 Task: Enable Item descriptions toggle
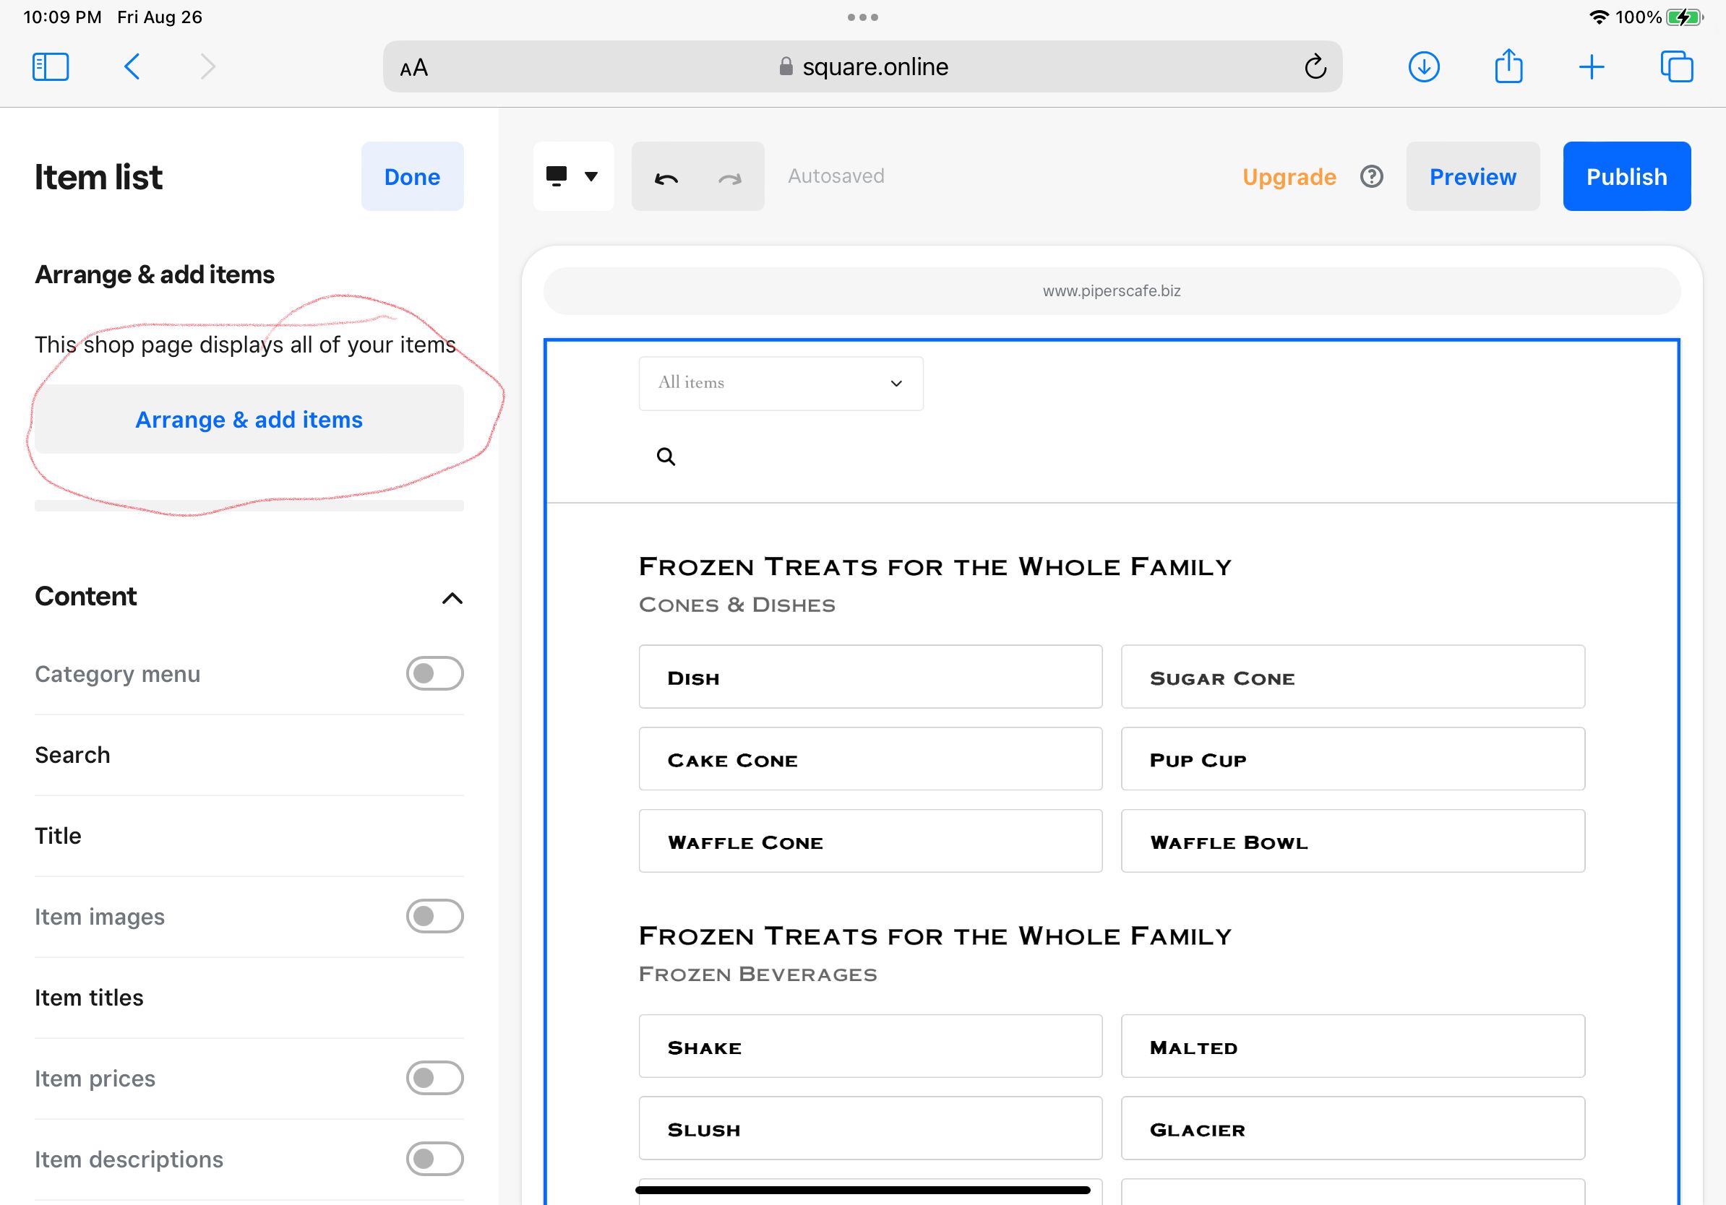pos(434,1159)
